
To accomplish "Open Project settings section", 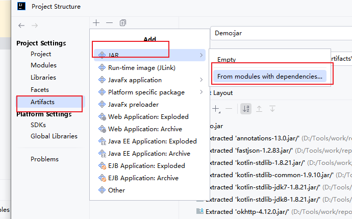I will (x=41, y=54).
